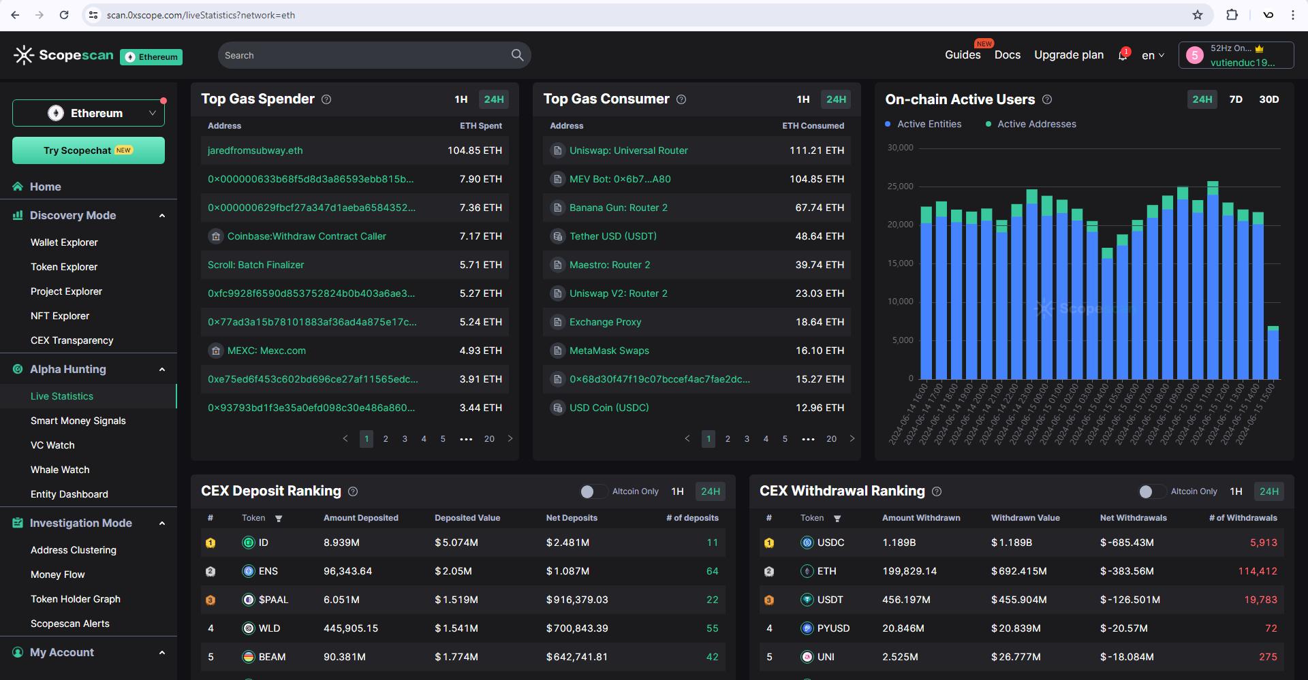Click the Investigation Mode icon

coord(18,523)
